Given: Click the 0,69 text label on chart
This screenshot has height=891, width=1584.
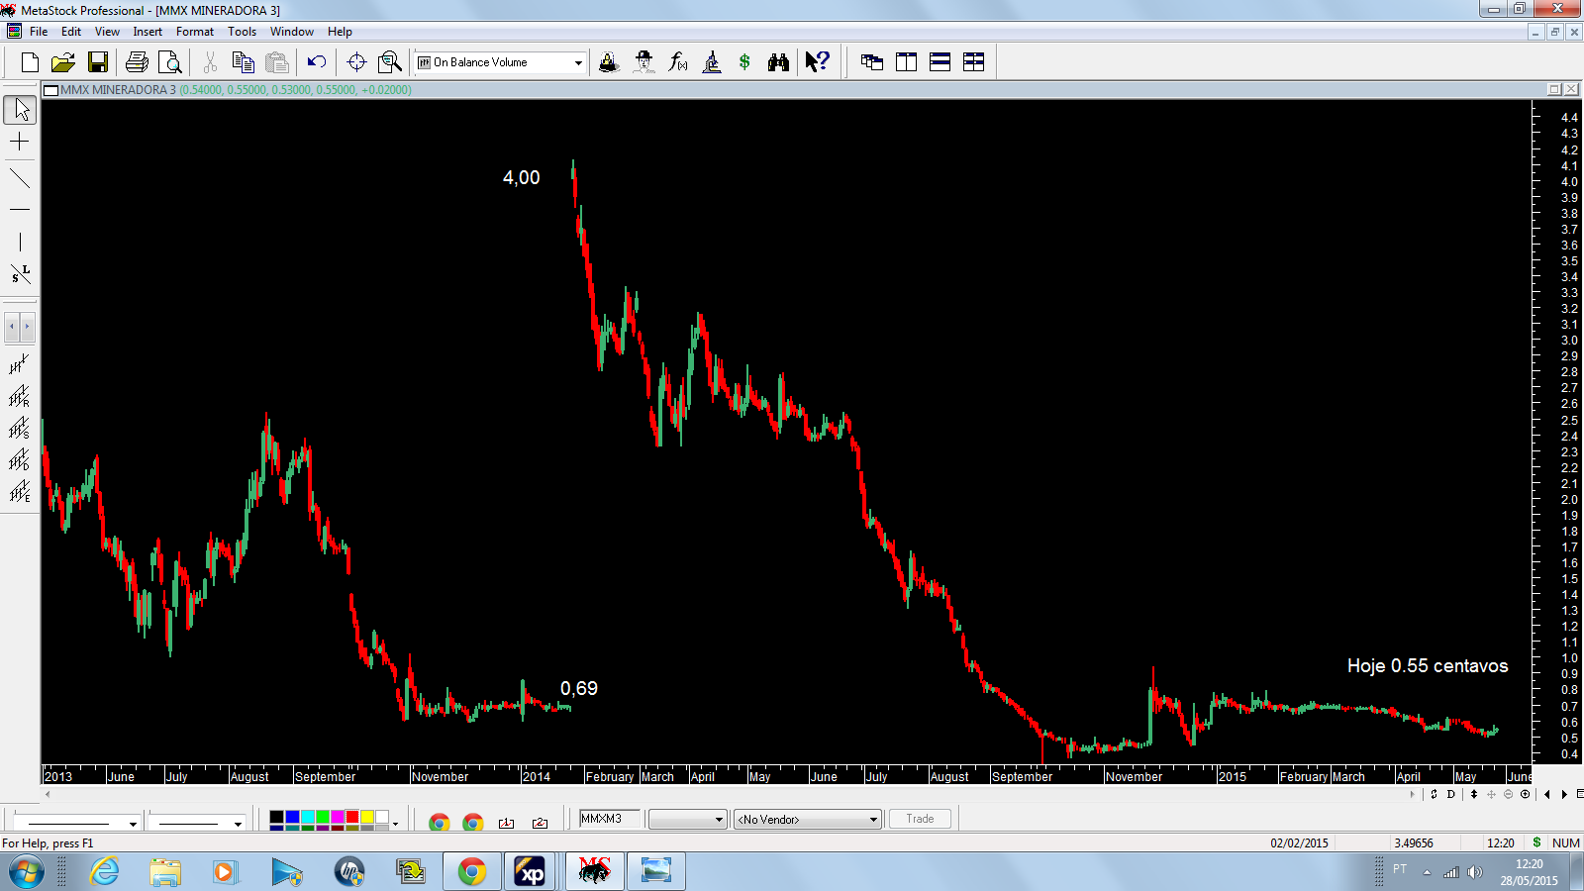Looking at the screenshot, I should tap(579, 688).
